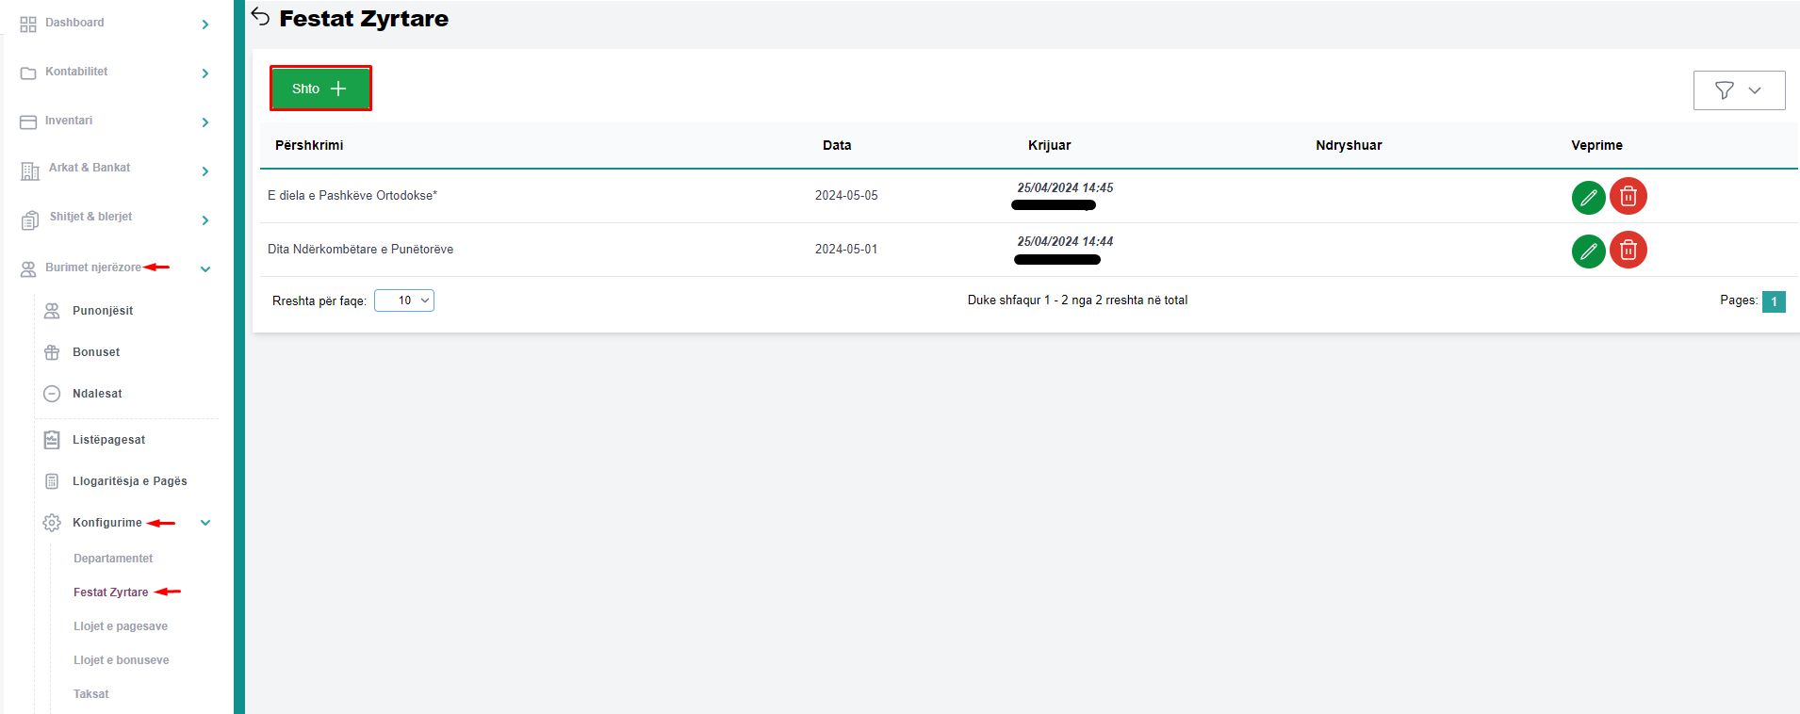This screenshot has width=1800, height=714.
Task: Expand the Kontabilitet sidebar section
Action: (205, 73)
